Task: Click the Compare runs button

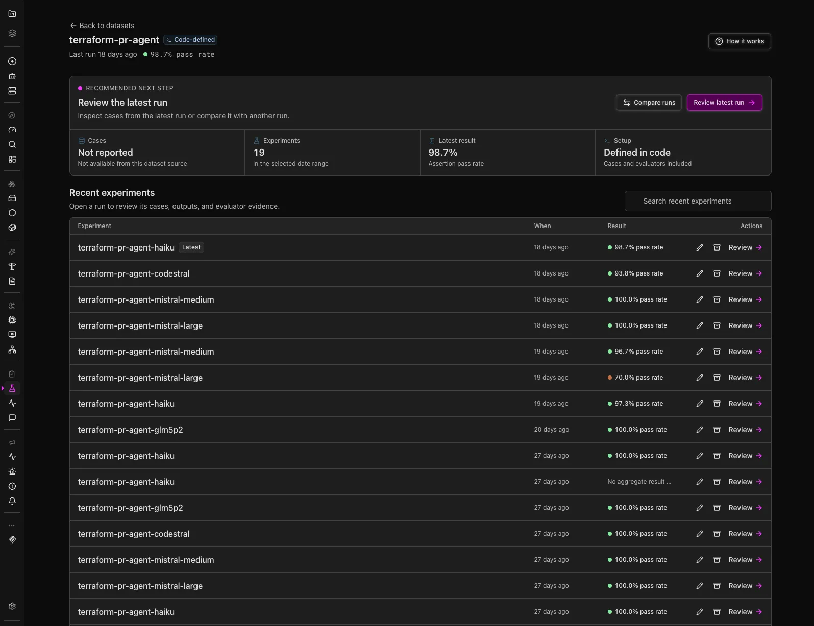Action: point(649,103)
